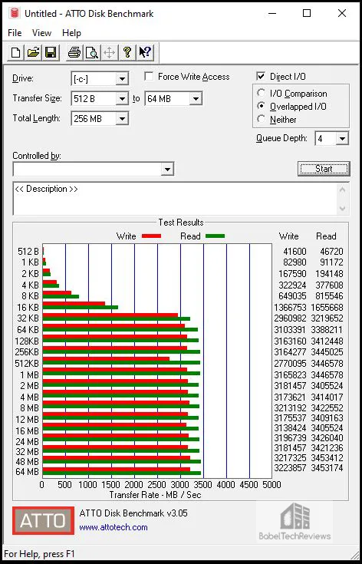Click the write value 3223857
Image resolution: width=362 pixels, height=564 pixels.
(291, 468)
